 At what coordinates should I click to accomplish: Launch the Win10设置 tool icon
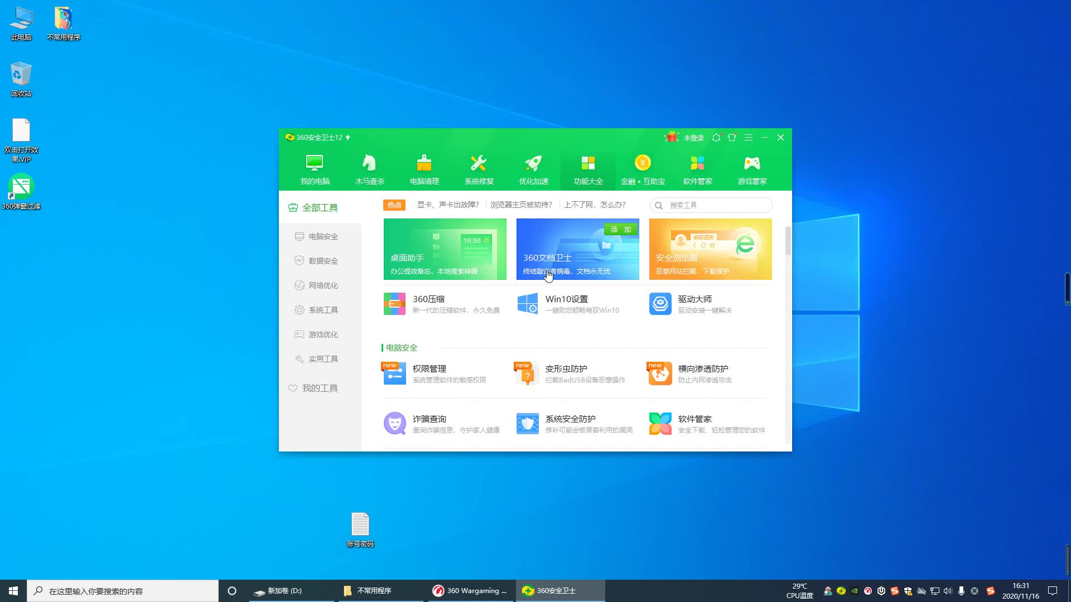(x=527, y=304)
